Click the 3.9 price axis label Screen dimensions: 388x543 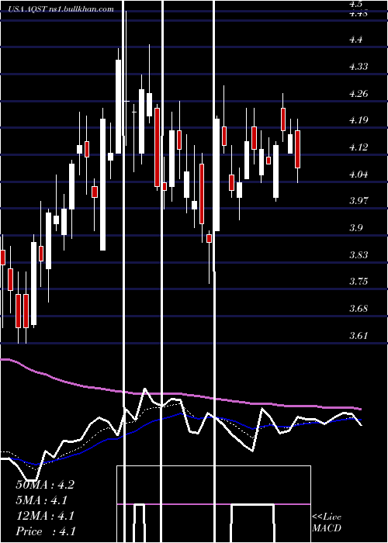point(356,228)
